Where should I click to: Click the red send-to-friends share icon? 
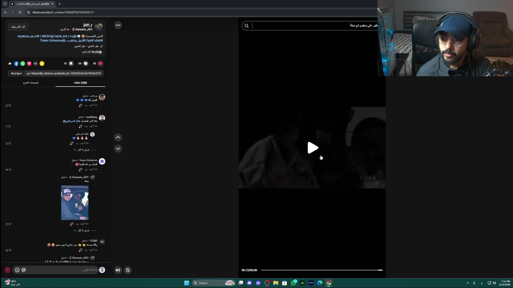[x=29, y=64]
